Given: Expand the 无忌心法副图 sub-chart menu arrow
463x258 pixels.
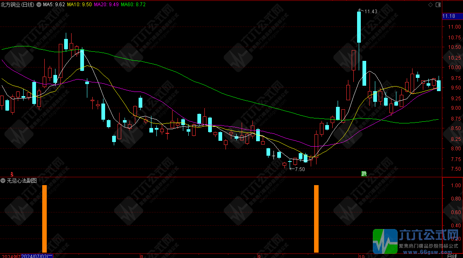Looking at the screenshot, I should click(x=3, y=181).
